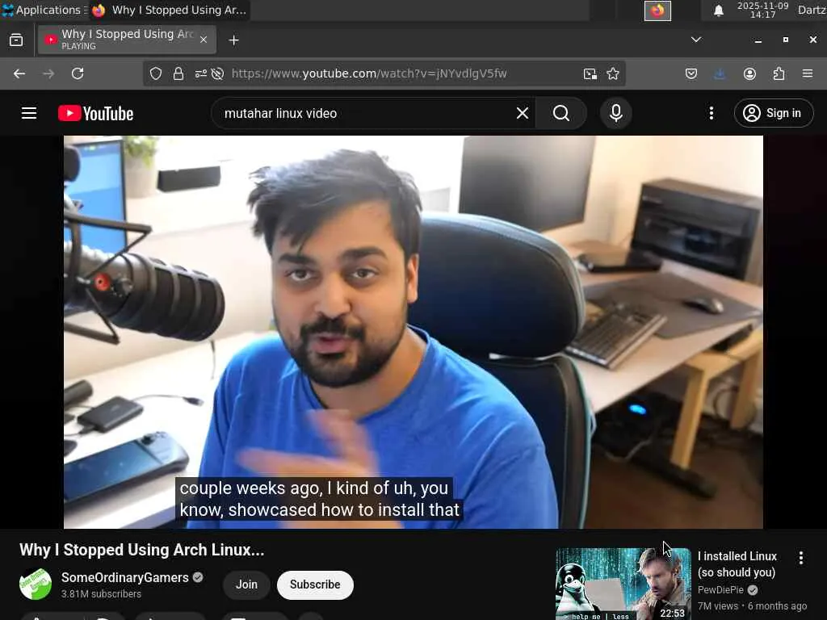Screen dimensions: 827x620
Task: Run search with the magnifier button
Action: point(561,113)
